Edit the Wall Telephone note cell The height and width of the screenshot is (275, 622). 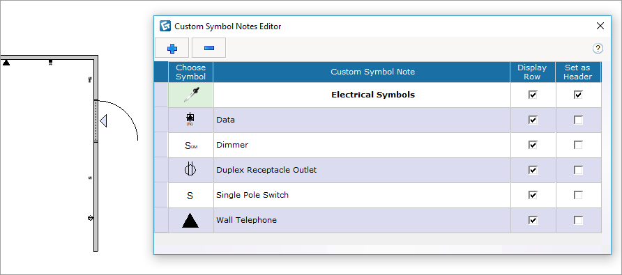tap(362, 220)
